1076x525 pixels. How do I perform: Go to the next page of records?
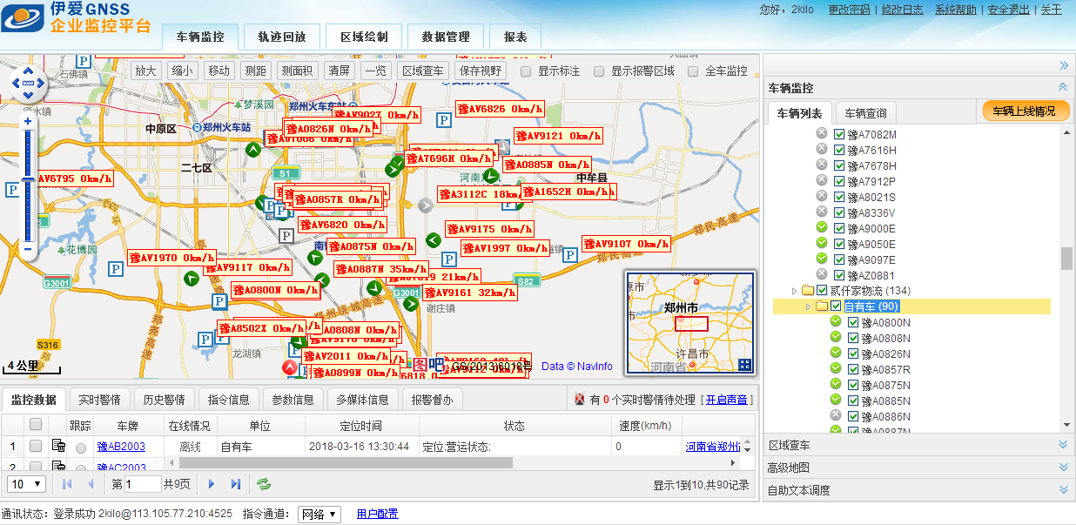[211, 484]
